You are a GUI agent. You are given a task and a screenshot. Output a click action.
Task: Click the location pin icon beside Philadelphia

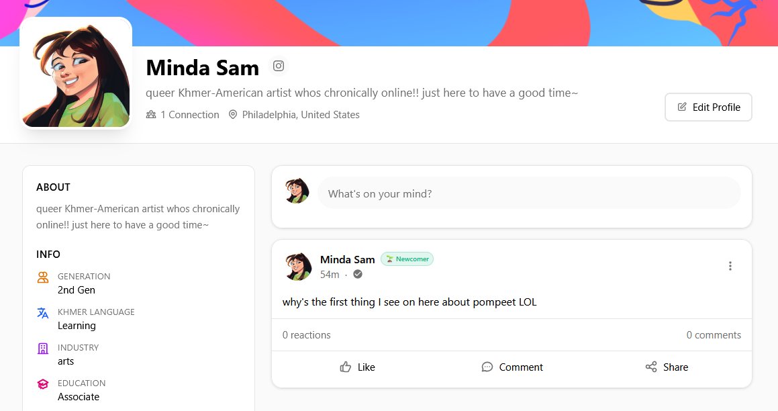[x=232, y=114]
